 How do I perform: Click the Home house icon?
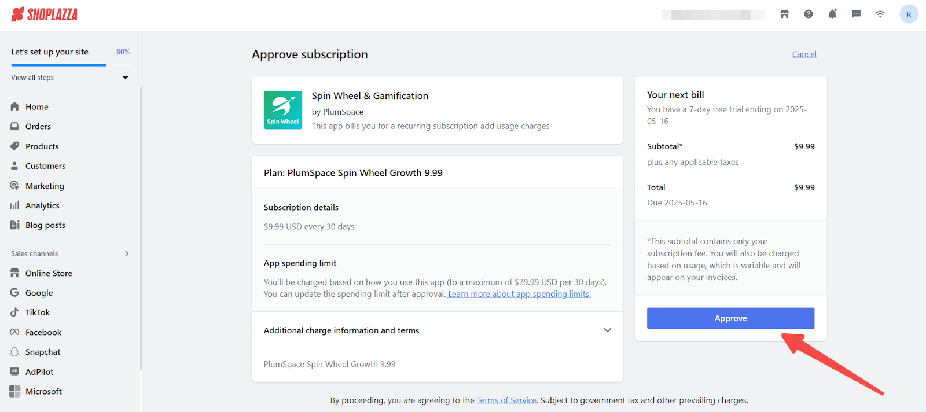[15, 107]
